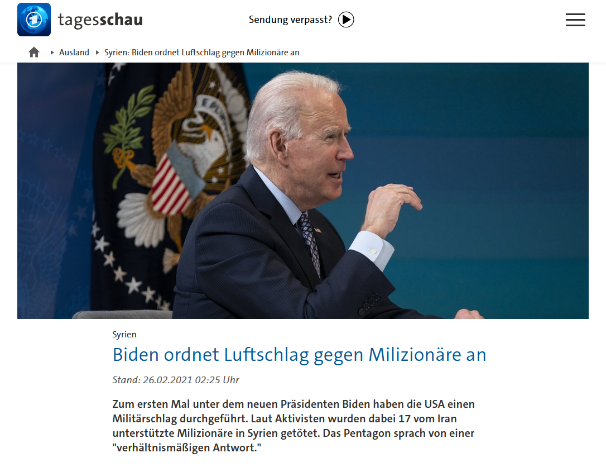Play the missed broadcast via circle play icon
Screen dimensions: 606x467
pos(346,20)
